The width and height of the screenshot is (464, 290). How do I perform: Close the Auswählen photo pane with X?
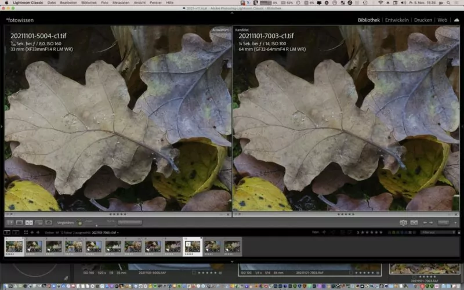click(x=228, y=214)
